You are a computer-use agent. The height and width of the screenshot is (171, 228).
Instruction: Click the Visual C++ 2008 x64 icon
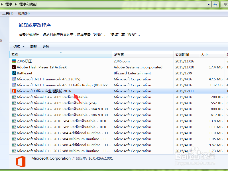[x=14, y=109]
